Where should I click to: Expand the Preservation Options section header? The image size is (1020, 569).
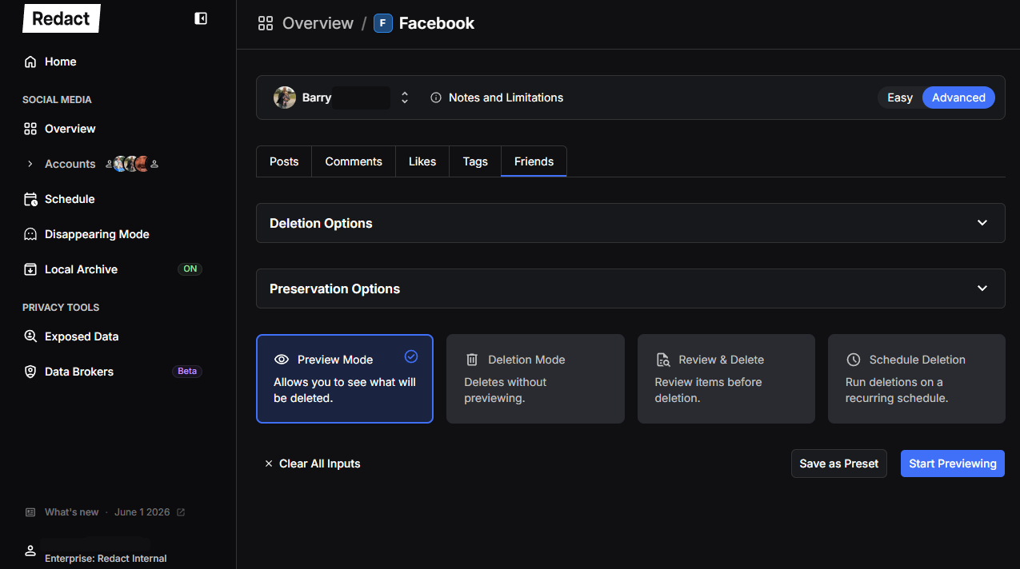[630, 288]
